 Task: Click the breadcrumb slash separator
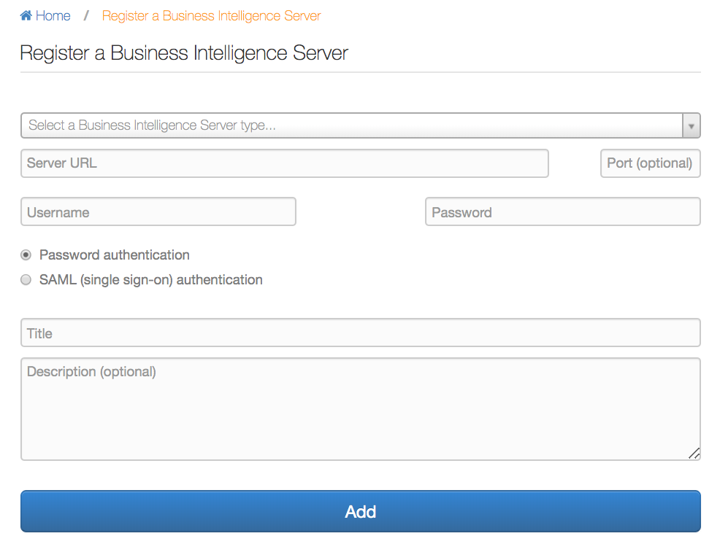[x=86, y=15]
